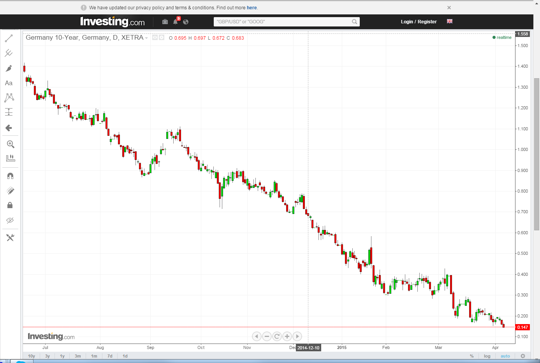Click the search magnifier icon
This screenshot has width=540, height=363.
click(x=354, y=22)
